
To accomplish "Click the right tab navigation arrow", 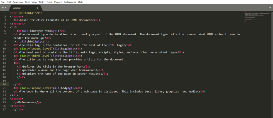I will [5, 8].
